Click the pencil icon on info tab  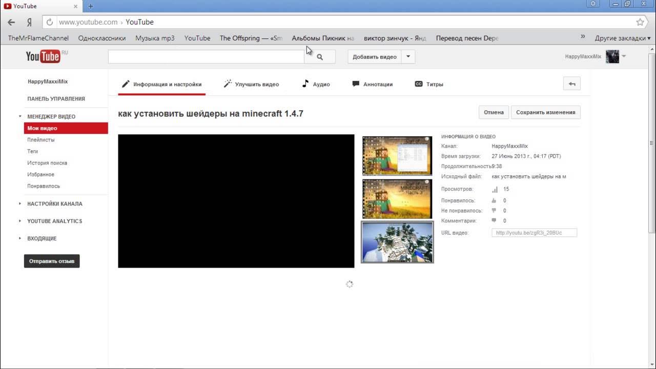tap(126, 84)
